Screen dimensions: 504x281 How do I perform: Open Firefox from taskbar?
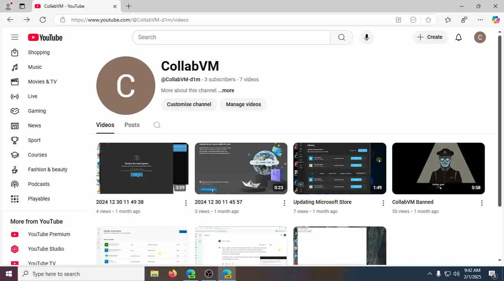click(x=173, y=274)
